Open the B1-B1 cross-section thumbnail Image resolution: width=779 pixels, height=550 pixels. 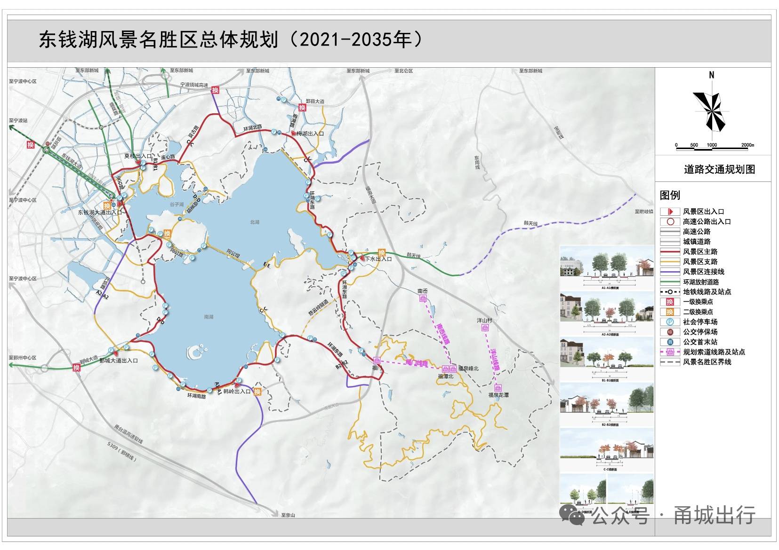tap(607, 360)
